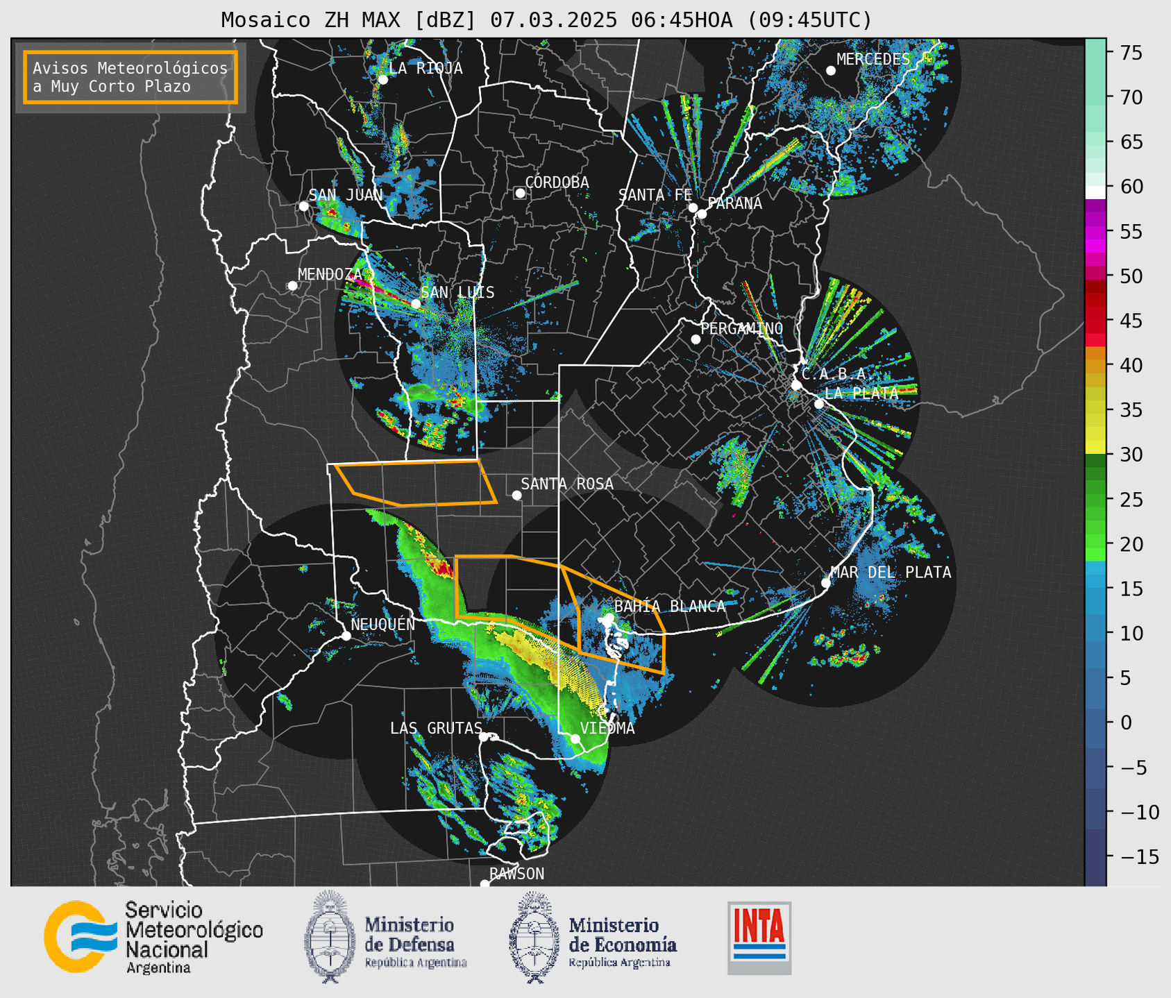Viewport: 1171px width, 998px height.
Task: Select the BAHÍA BLANCA city label
Action: click(x=670, y=607)
